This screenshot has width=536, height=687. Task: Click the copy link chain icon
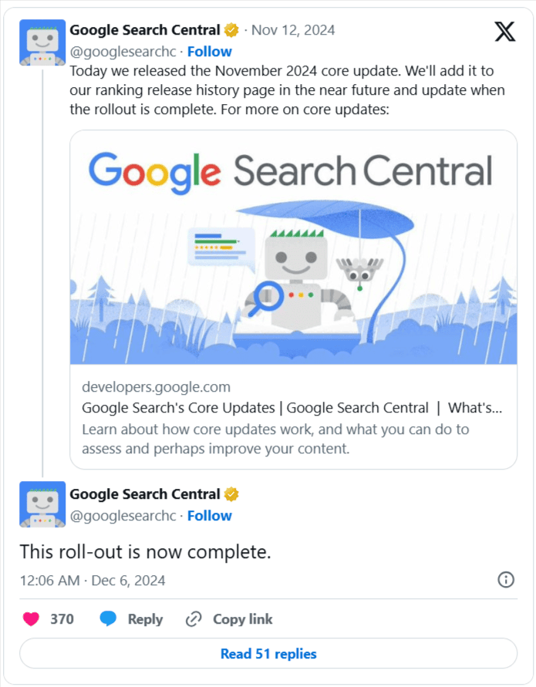(194, 618)
